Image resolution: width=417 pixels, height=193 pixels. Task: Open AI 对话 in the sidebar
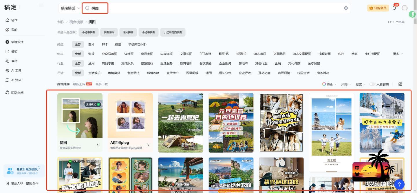click(16, 80)
